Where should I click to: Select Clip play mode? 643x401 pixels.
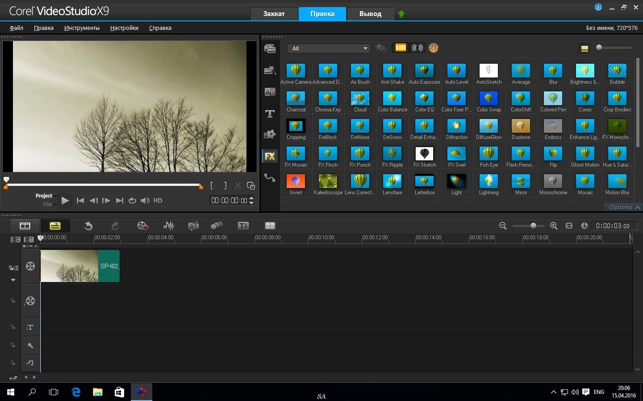(x=47, y=204)
